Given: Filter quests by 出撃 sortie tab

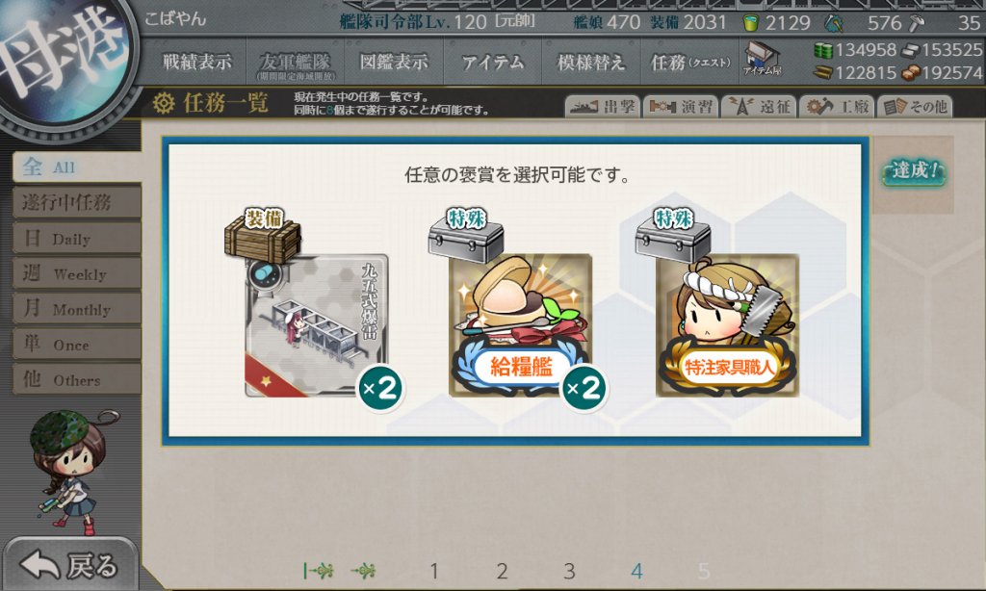Looking at the screenshot, I should [603, 106].
